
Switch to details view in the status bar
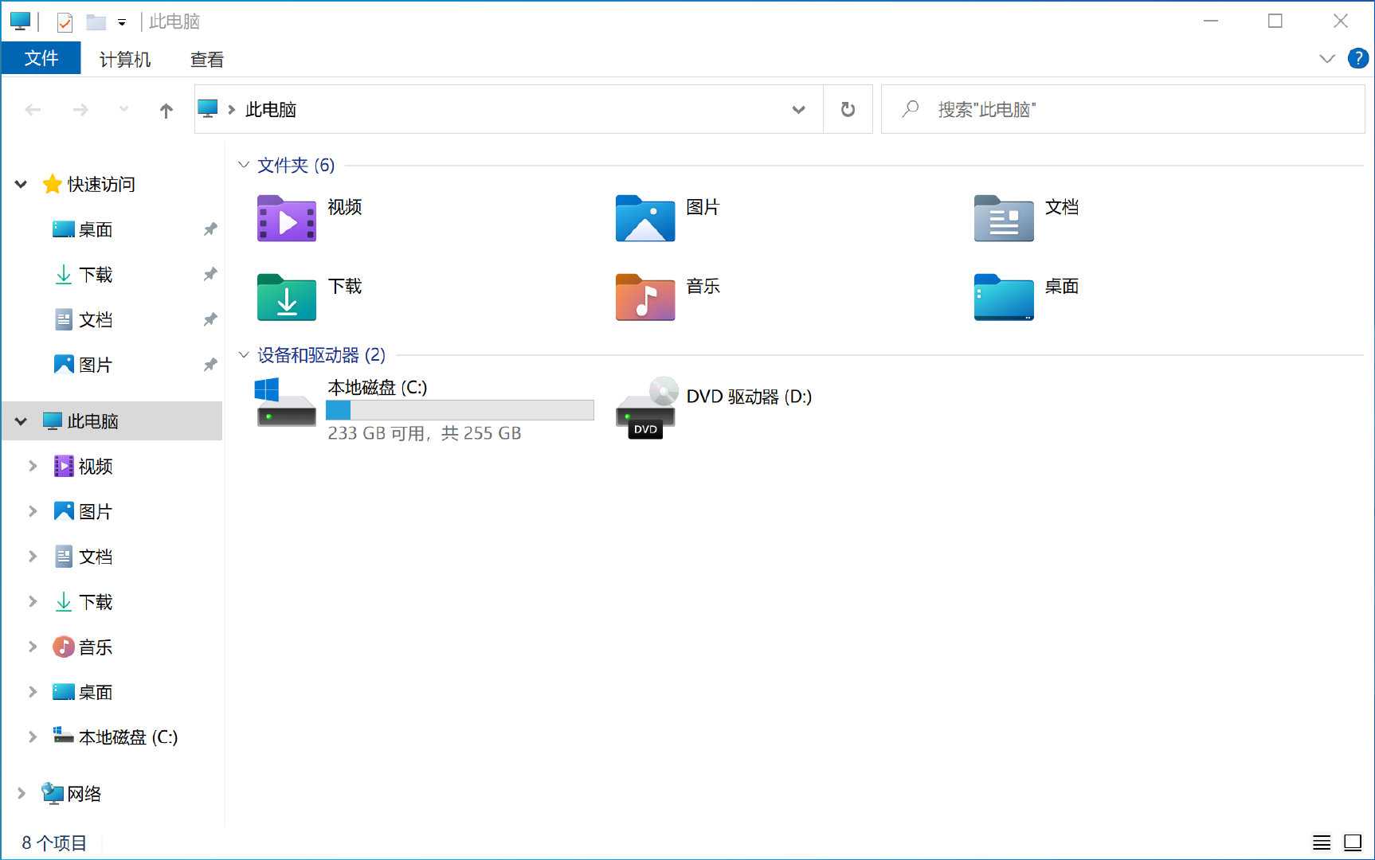point(1321,842)
